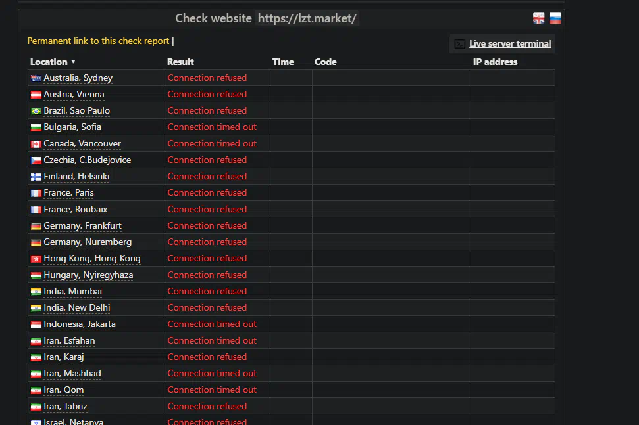Select the Germany, Frankfurt location
639x425 pixels.
82,225
